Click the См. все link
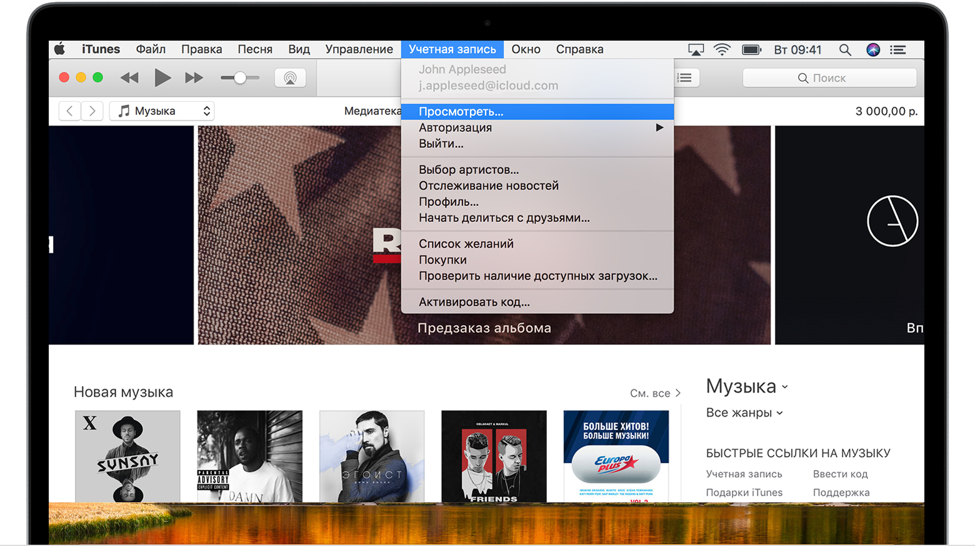 [655, 393]
